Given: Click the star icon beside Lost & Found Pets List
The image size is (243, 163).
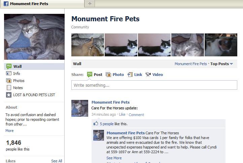Looking at the screenshot, I should point(9,95).
